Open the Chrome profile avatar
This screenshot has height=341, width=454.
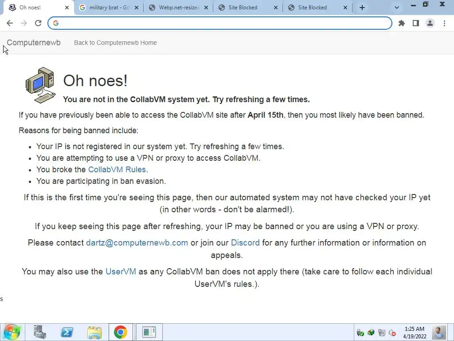(x=430, y=23)
